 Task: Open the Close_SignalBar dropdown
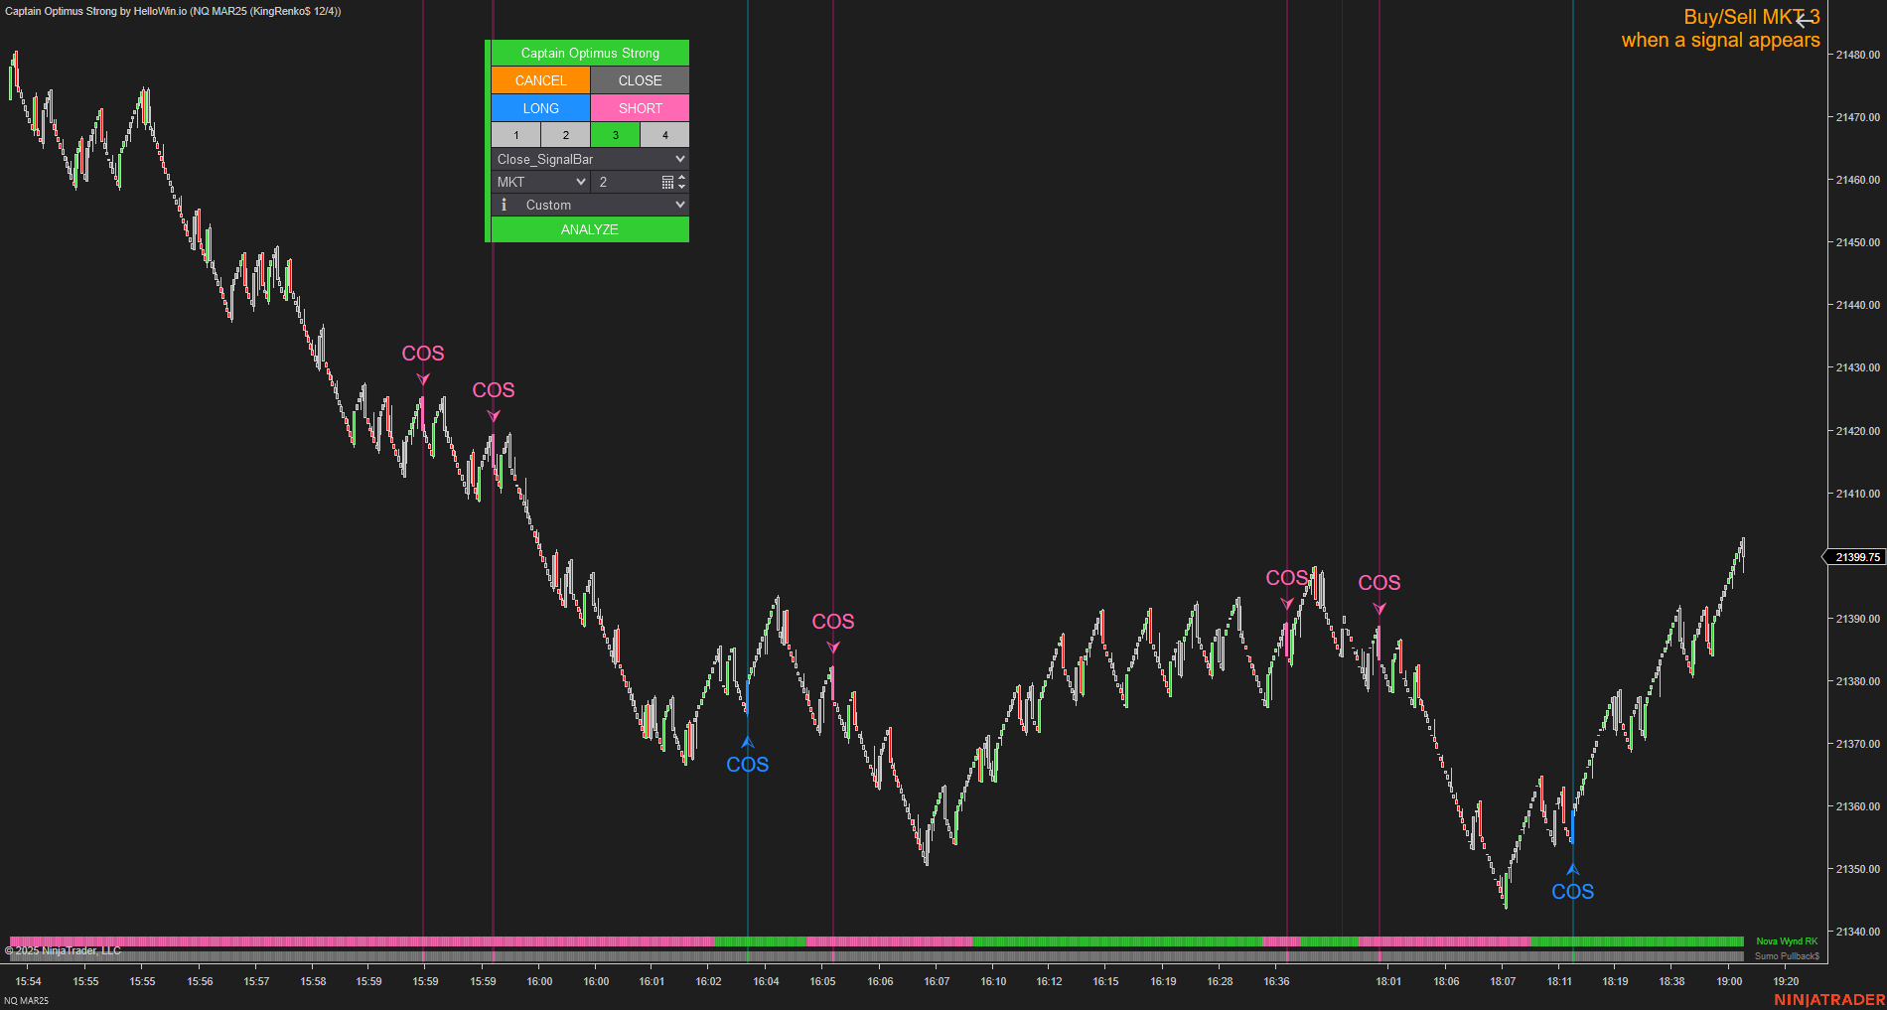589,159
